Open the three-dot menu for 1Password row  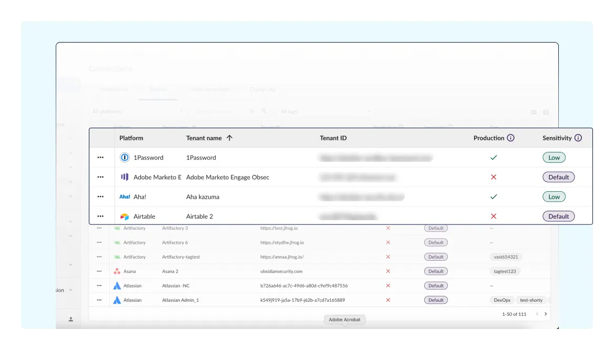pyautogui.click(x=100, y=157)
